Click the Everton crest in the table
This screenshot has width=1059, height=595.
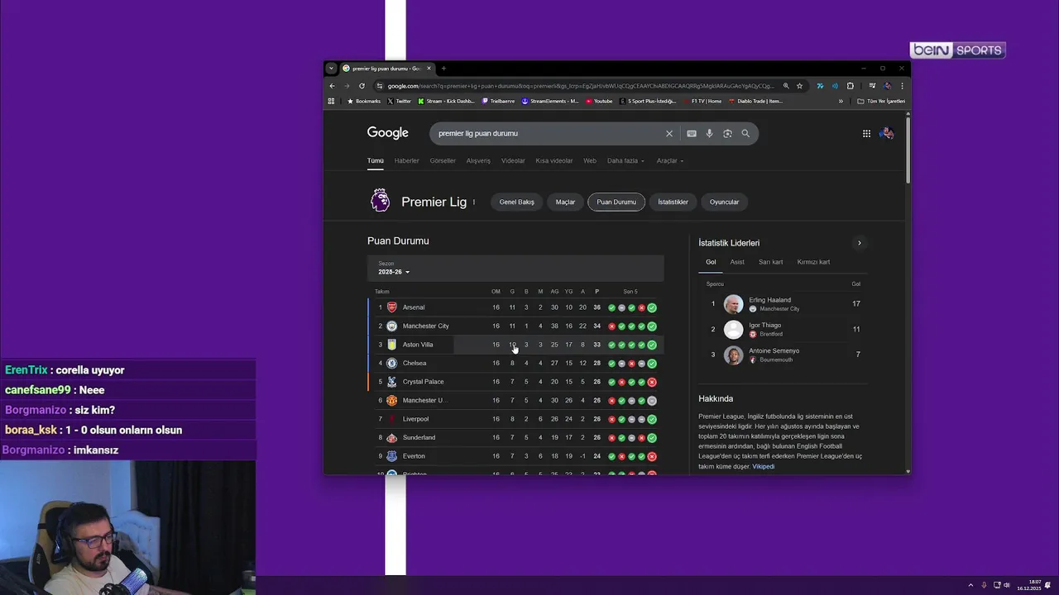tap(392, 456)
